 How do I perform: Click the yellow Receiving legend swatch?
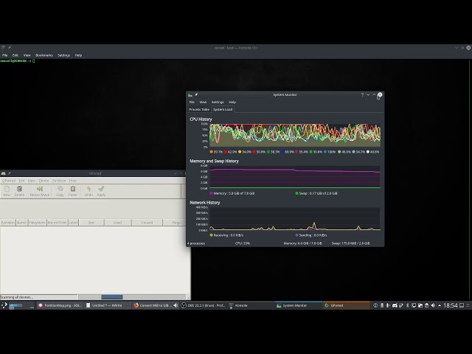212,235
